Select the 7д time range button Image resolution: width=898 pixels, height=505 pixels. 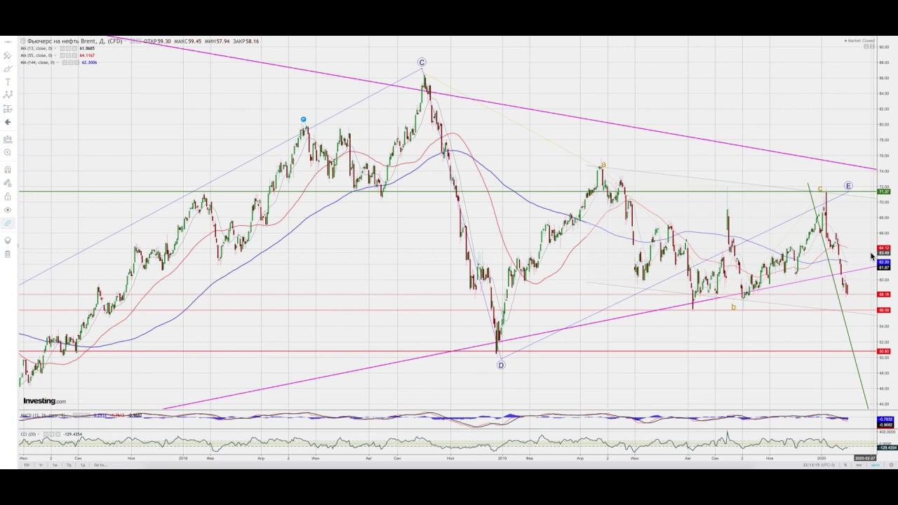tap(69, 465)
